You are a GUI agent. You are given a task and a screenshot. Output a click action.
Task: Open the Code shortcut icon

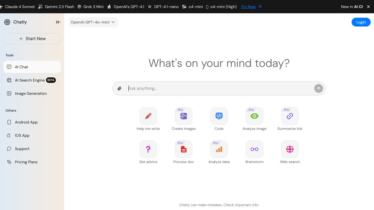click(x=219, y=116)
